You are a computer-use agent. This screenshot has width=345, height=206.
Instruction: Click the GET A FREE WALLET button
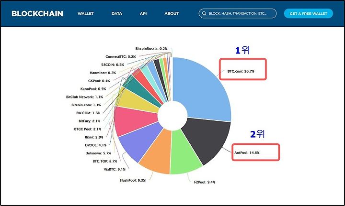point(308,13)
